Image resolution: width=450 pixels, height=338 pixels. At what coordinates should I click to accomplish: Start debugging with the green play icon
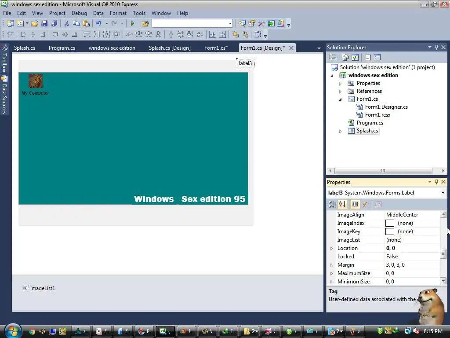coord(133,24)
